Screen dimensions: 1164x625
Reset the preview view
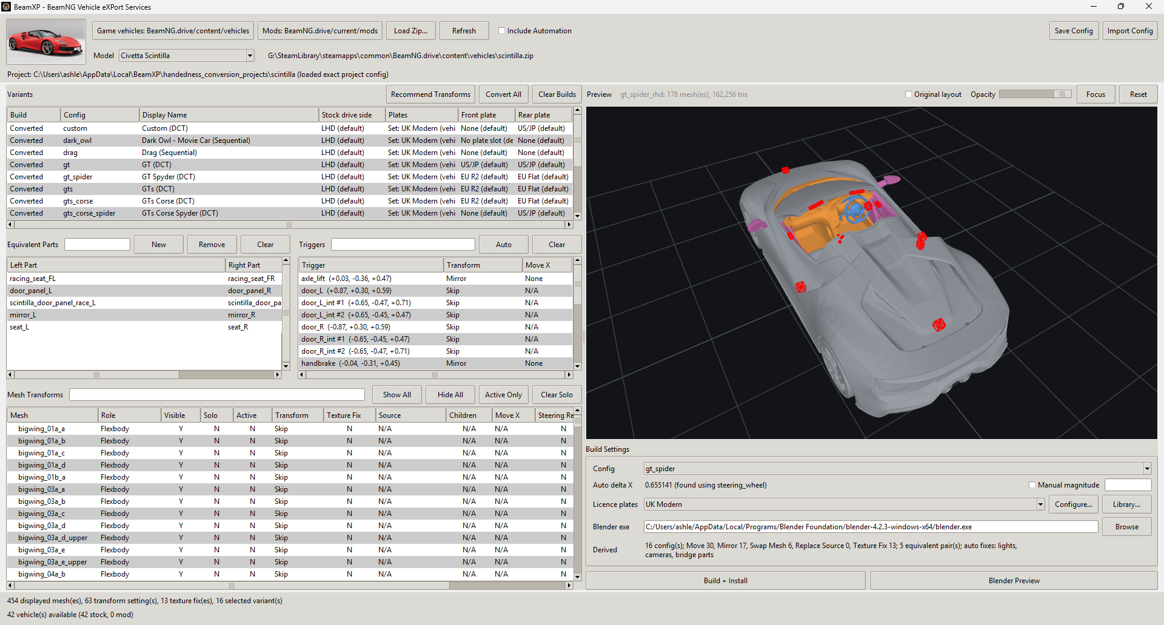[1138, 94]
